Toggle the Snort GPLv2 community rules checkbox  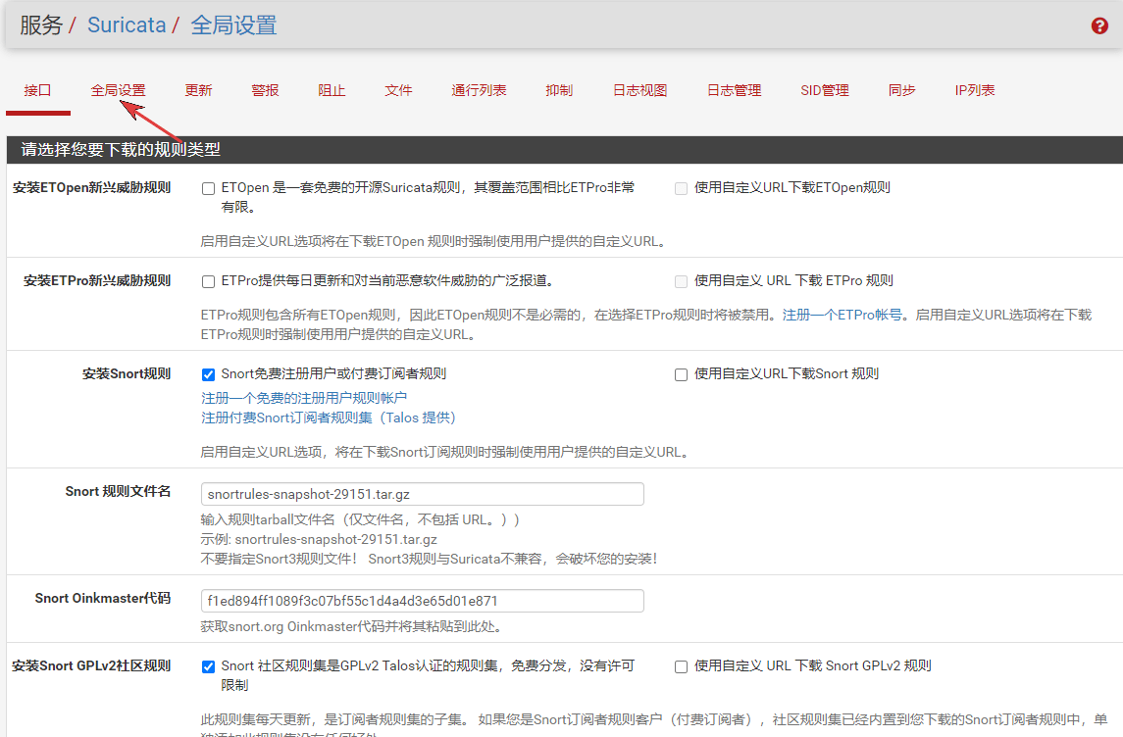click(208, 666)
